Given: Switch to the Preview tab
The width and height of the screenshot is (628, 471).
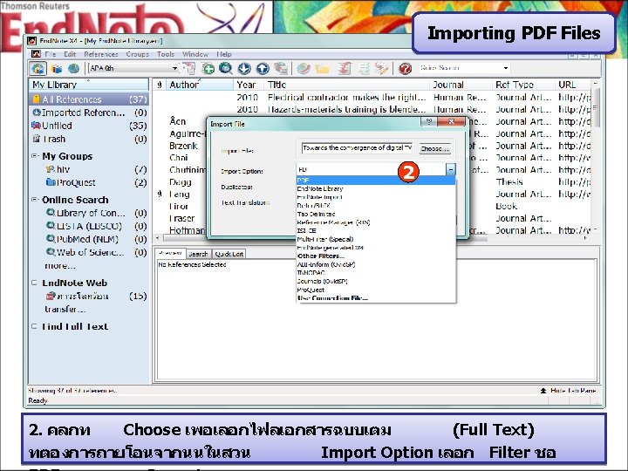Looking at the screenshot, I should [x=170, y=253].
